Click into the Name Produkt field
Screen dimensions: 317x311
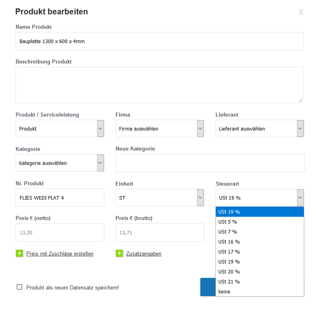[159, 41]
